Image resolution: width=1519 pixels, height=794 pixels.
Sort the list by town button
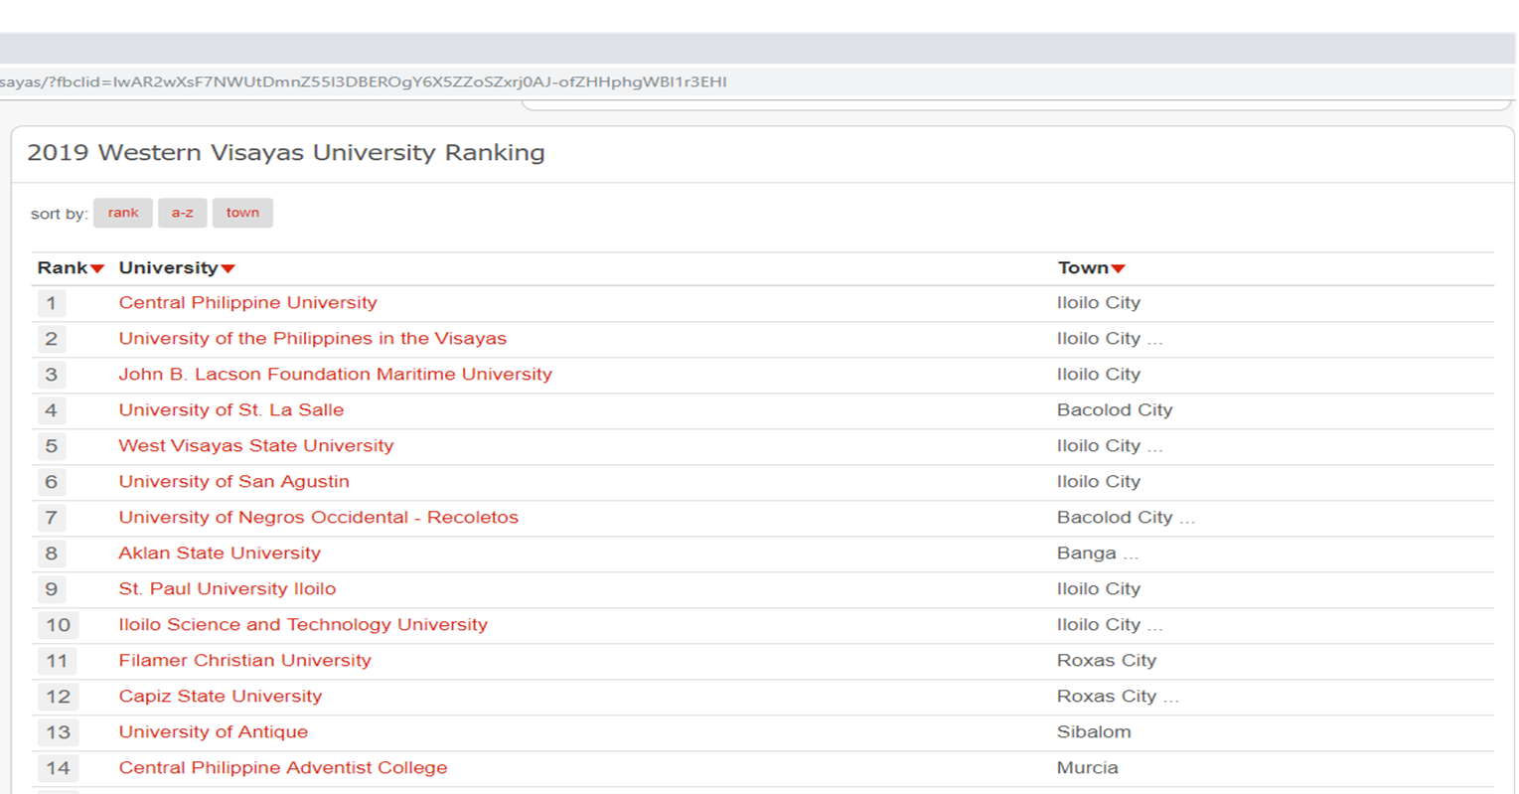(x=242, y=213)
